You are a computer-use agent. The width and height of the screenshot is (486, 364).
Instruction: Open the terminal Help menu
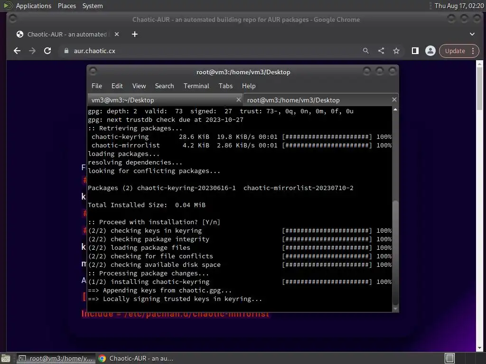pos(249,86)
